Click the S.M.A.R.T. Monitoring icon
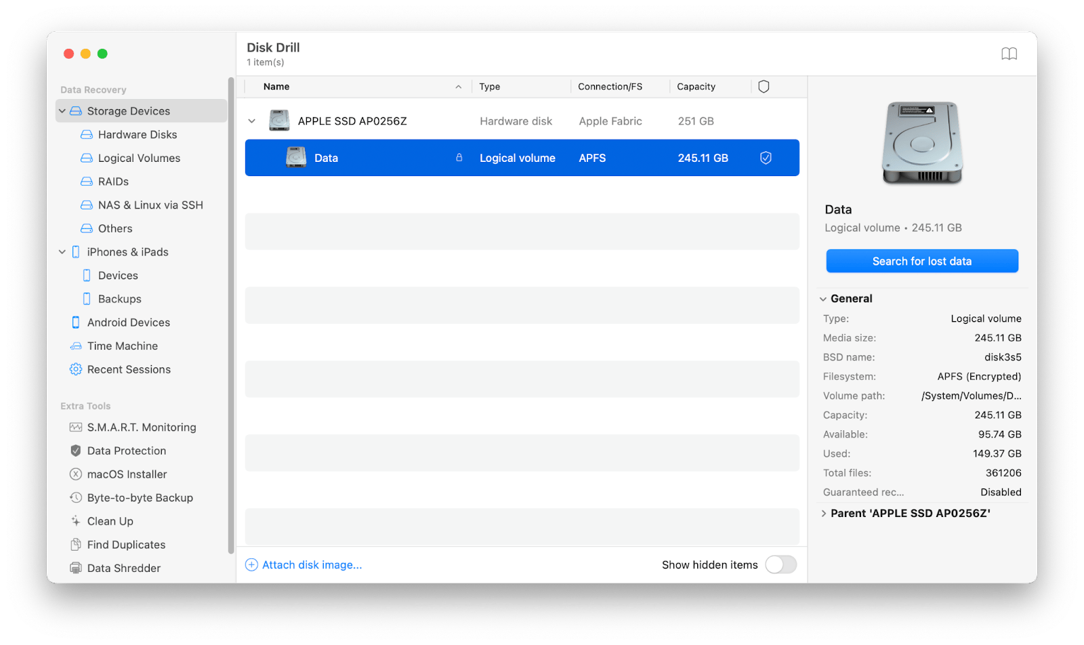 click(76, 428)
